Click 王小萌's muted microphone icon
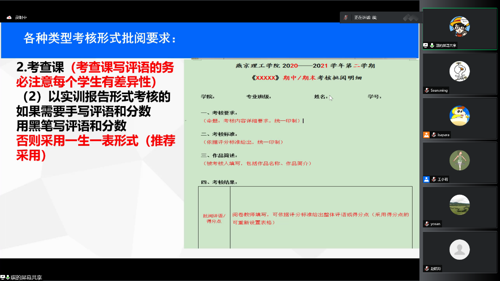The height and width of the screenshot is (281, 500). [434, 179]
